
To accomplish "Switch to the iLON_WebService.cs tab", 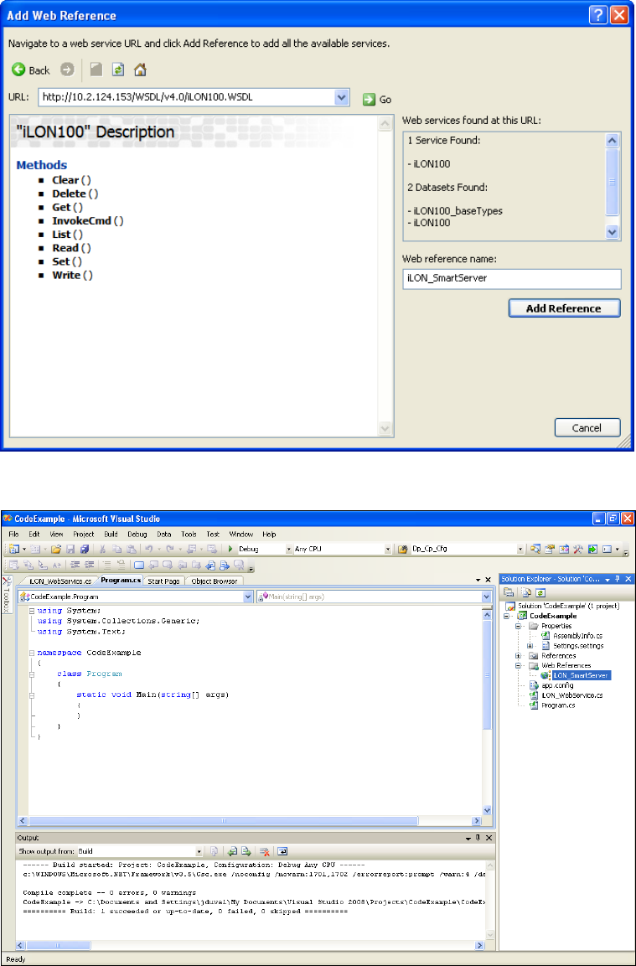I will click(x=60, y=581).
